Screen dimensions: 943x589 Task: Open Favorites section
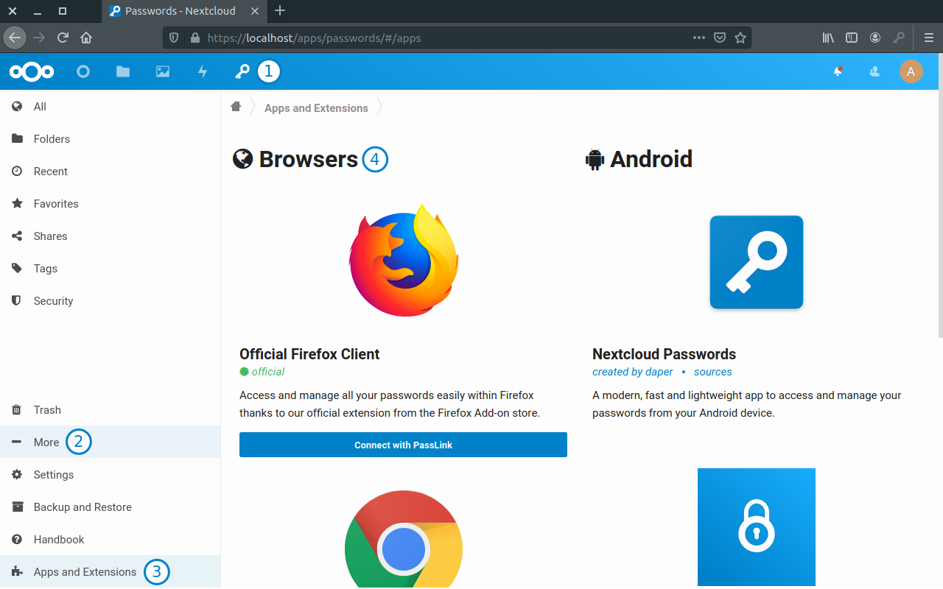(x=111, y=204)
